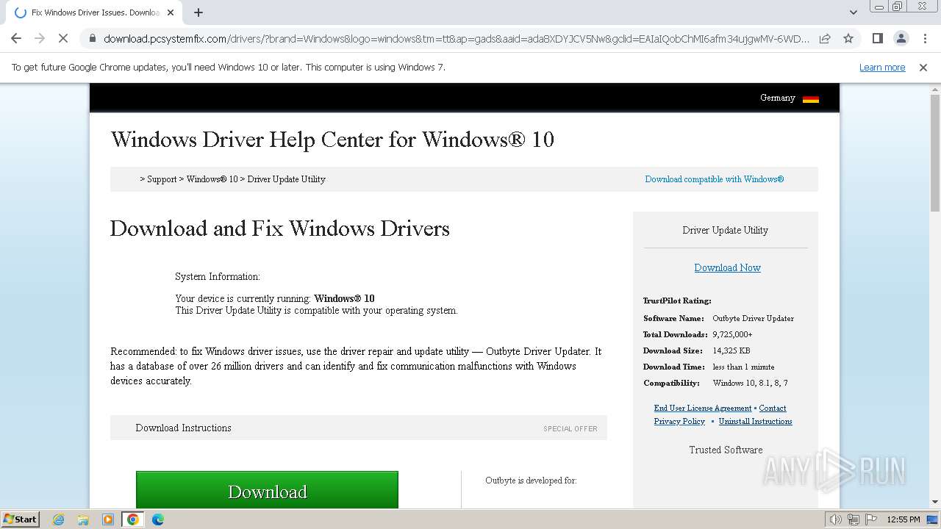This screenshot has height=529, width=941.
Task: Launch Internet Explorer from the taskbar
Action: 59,519
